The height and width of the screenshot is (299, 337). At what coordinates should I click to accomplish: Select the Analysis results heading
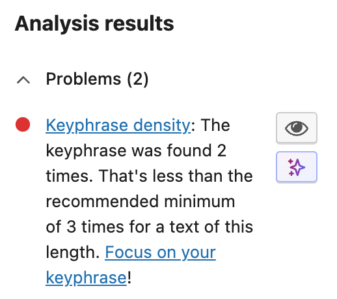point(94,24)
